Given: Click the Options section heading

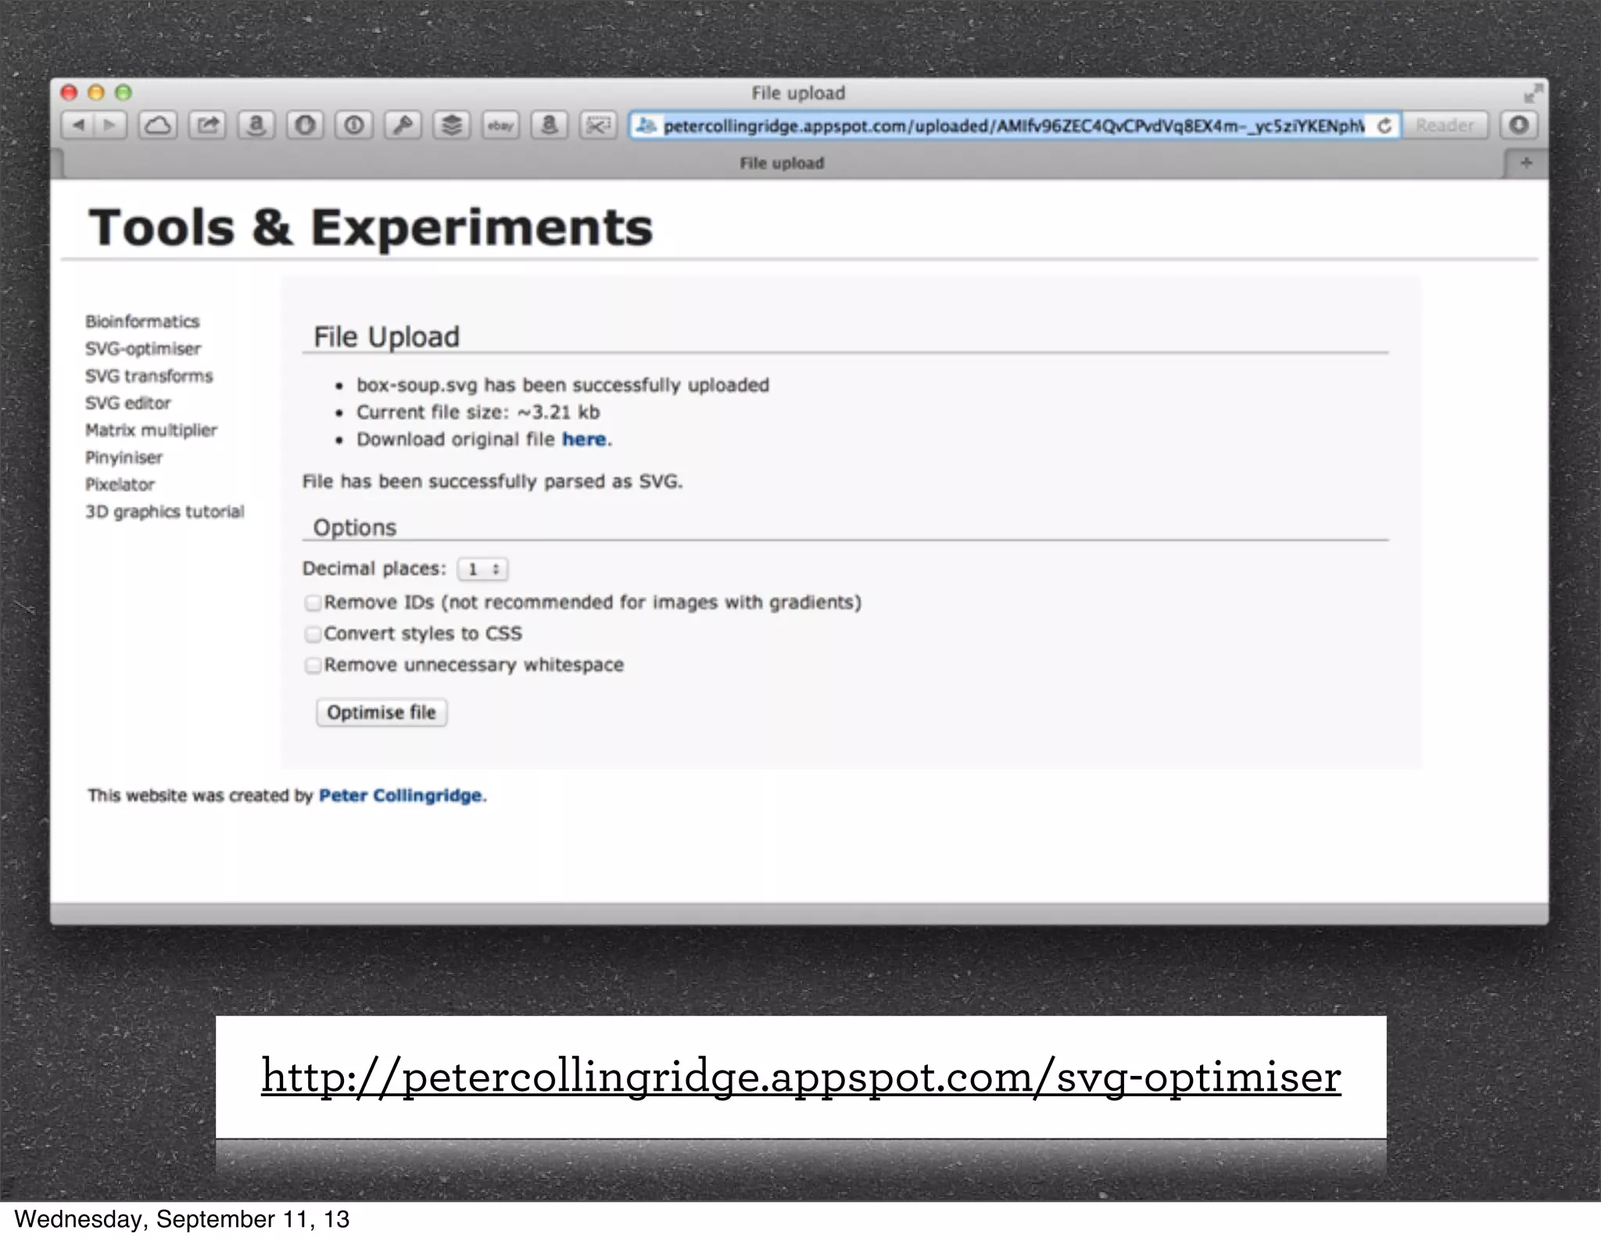Looking at the screenshot, I should pyautogui.click(x=355, y=528).
